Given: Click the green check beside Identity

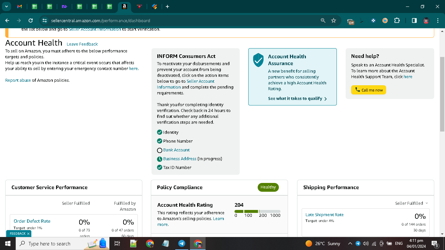Looking at the screenshot, I should (x=160, y=132).
